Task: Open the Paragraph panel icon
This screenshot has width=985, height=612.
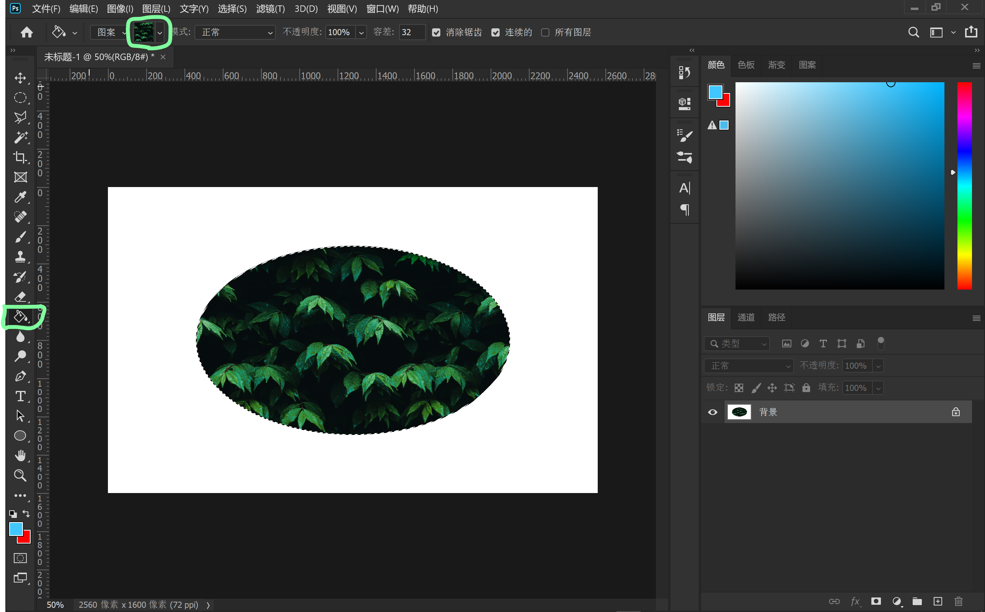Action: click(685, 210)
